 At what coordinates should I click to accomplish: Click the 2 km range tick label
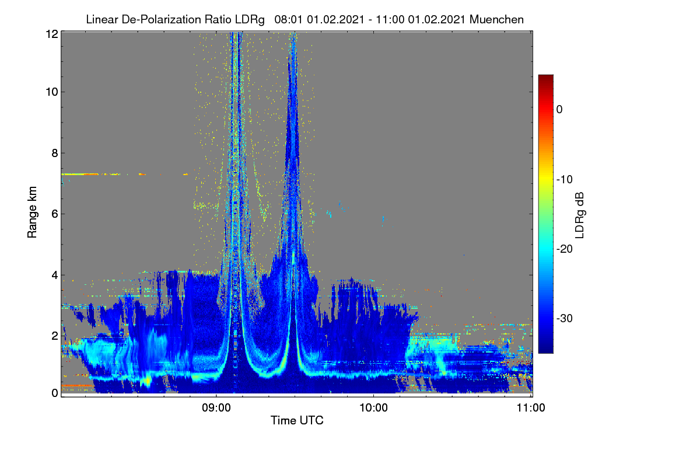(55, 336)
